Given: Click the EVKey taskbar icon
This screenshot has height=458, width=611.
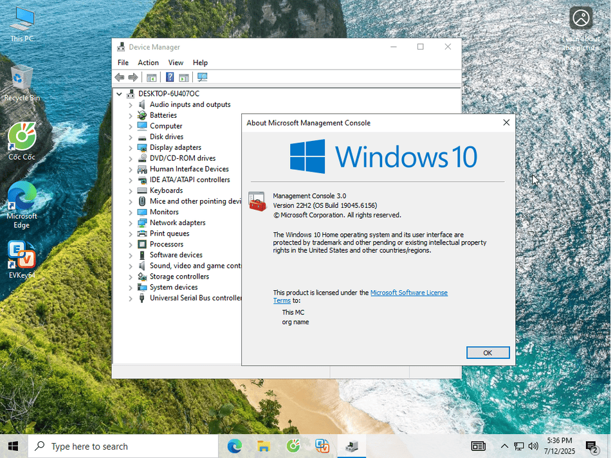Looking at the screenshot, I should tap(322, 446).
